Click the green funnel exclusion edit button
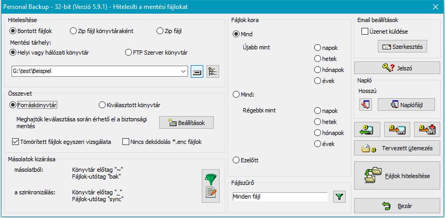This screenshot has width=445, height=218. (x=211, y=186)
